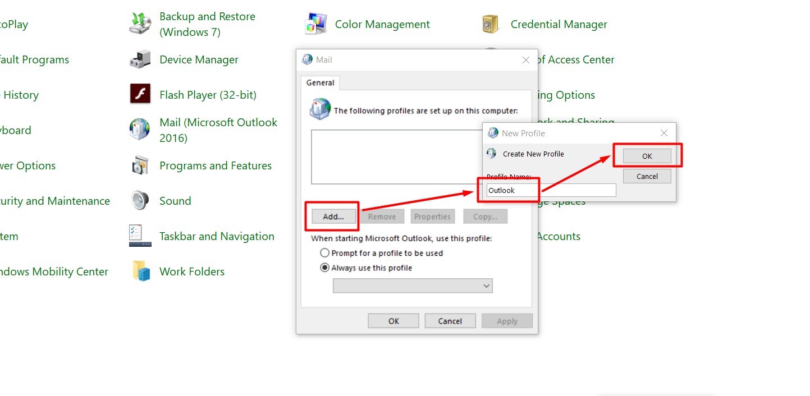
Task: Click the Copy... button in Mail dialog
Action: pyautogui.click(x=486, y=217)
